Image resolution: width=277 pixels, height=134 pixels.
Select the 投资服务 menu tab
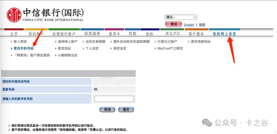click(x=92, y=34)
